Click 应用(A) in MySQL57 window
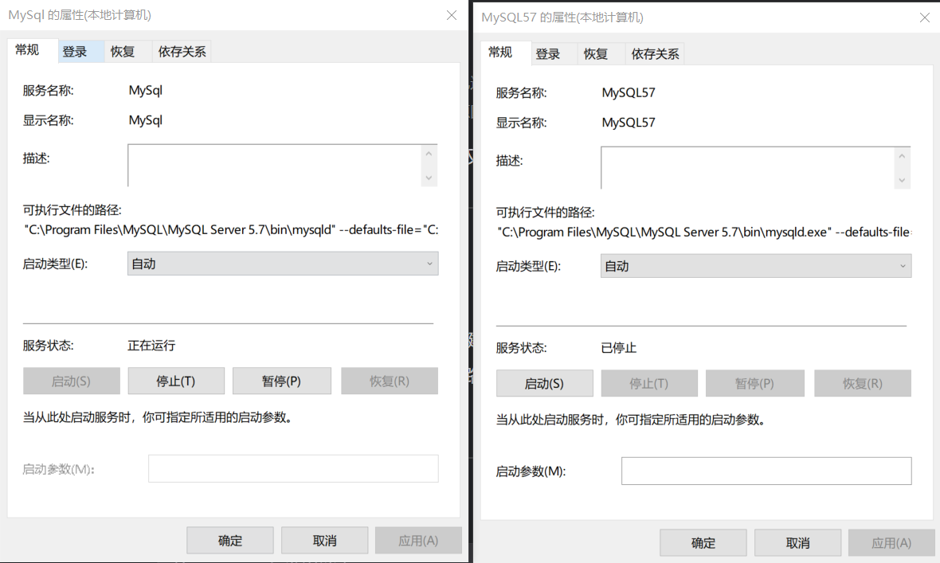 tap(891, 542)
